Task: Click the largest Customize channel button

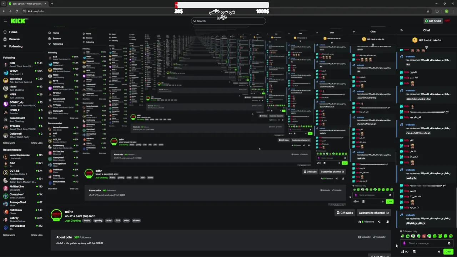Action: 373,213
